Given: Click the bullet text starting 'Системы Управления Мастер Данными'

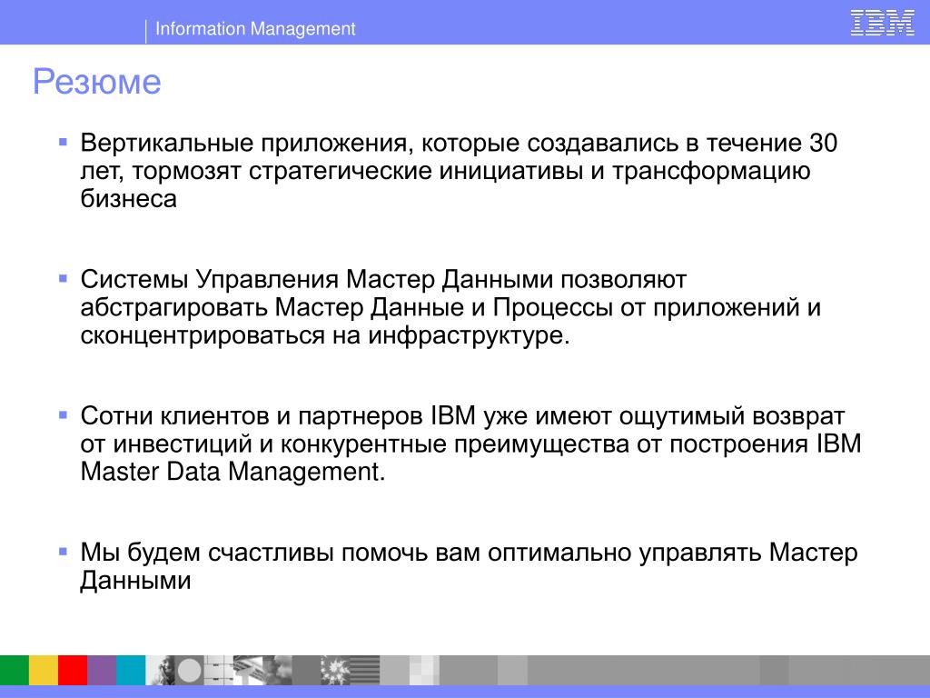Looking at the screenshot, I should tap(450, 307).
